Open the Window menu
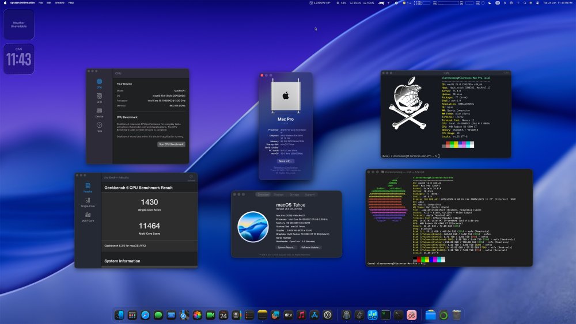 click(59, 2)
